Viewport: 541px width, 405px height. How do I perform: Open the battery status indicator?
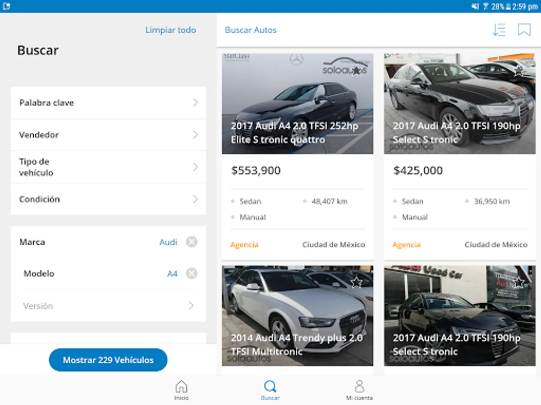tap(509, 6)
